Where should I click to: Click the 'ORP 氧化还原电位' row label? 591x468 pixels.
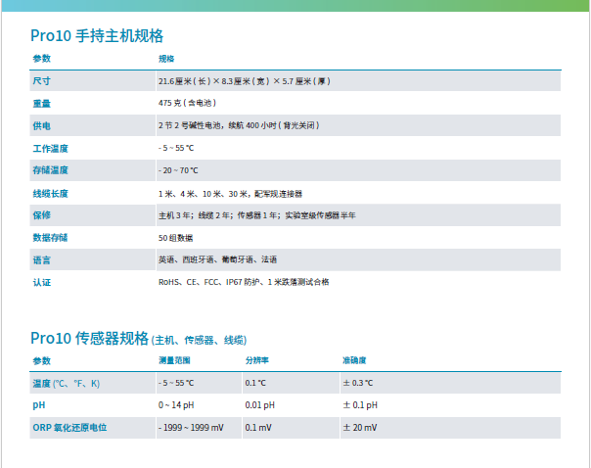[x=69, y=428]
